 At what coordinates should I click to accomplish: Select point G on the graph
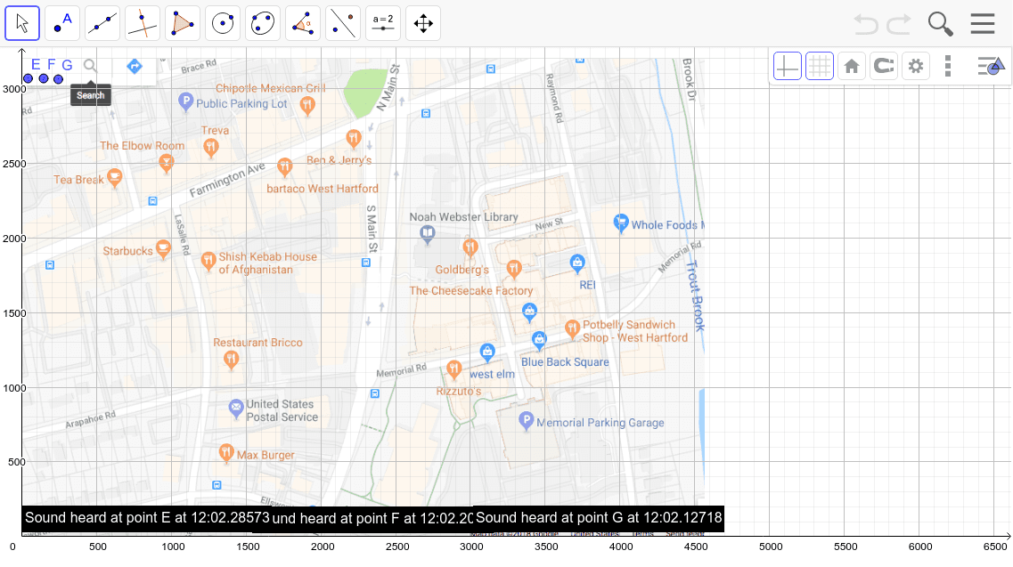[x=58, y=79]
